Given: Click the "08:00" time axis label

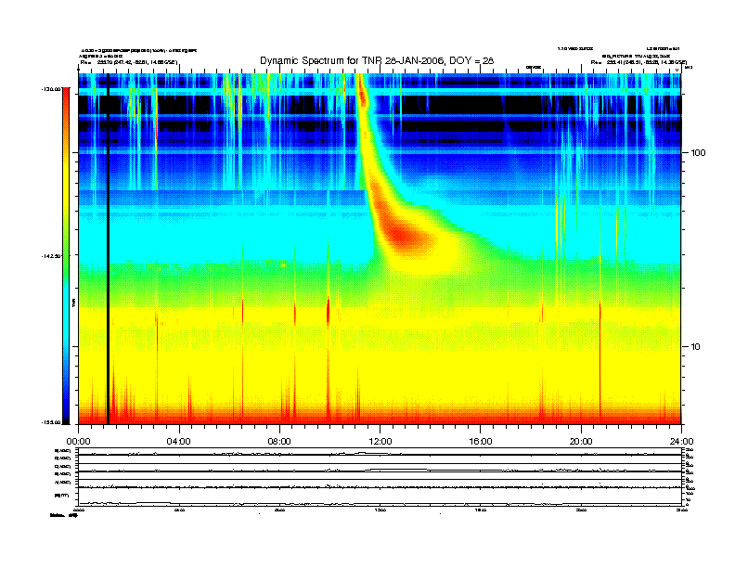Looking at the screenshot, I should coord(279,442).
